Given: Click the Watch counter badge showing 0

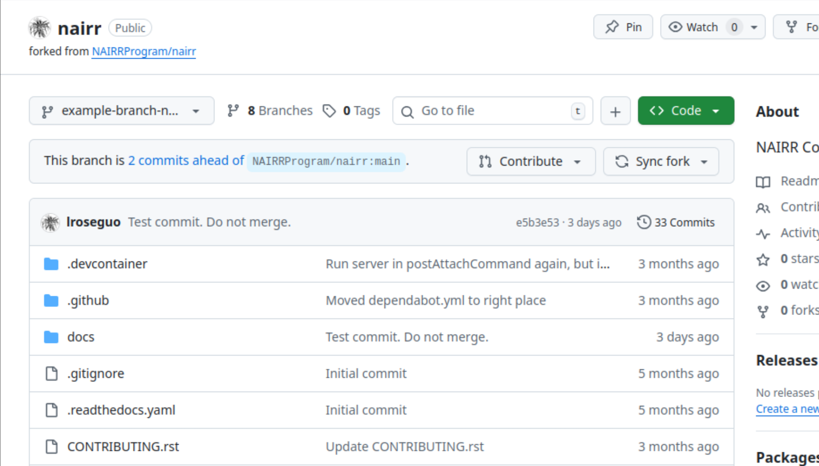Looking at the screenshot, I should [x=734, y=27].
